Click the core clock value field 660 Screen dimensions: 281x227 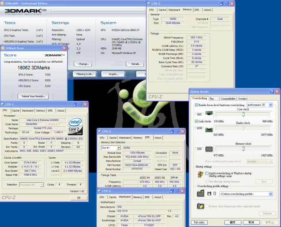[x=199, y=114]
